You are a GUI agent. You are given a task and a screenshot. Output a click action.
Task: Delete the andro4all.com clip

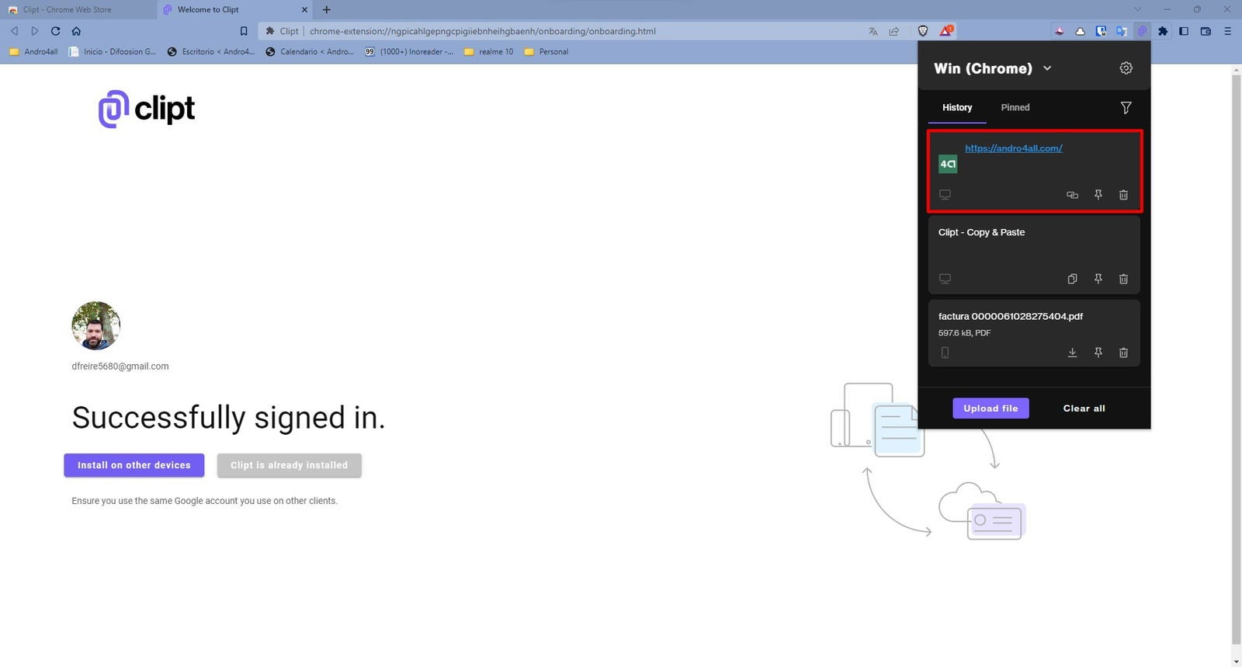[1123, 195]
